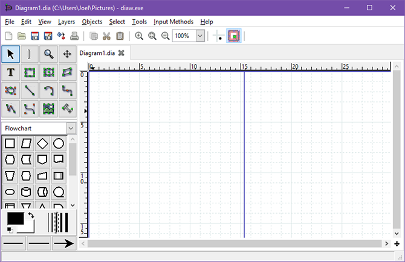Open the Flowchart sheet dropdown

coord(71,128)
